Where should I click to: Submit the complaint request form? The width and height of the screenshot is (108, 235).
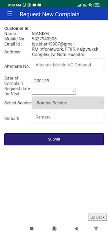54,139
